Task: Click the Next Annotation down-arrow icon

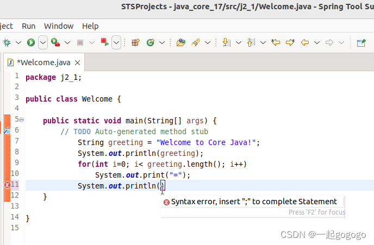Action: (226, 42)
